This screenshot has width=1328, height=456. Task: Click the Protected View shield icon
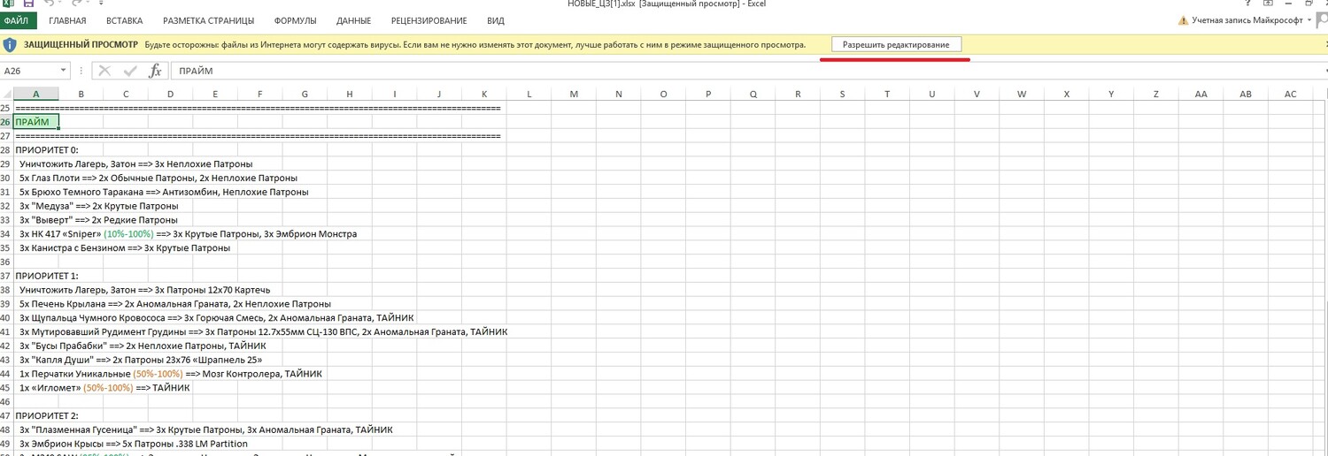pos(10,44)
